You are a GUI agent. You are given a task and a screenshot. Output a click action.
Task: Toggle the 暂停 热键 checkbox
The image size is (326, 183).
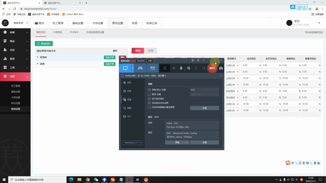149,94
